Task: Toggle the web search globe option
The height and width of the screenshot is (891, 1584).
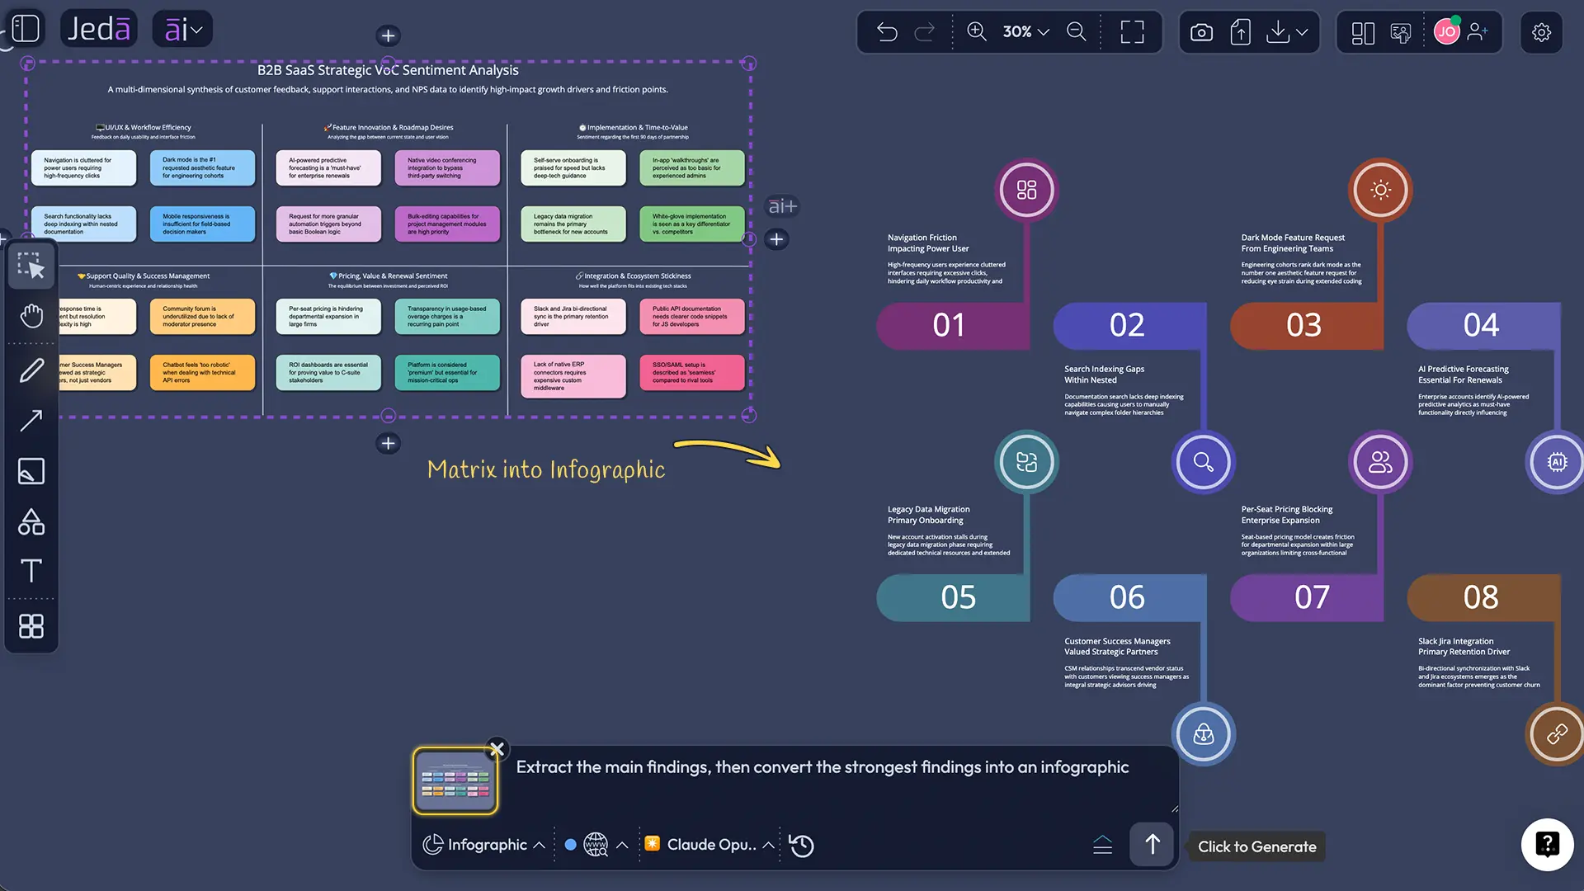Action: click(596, 845)
